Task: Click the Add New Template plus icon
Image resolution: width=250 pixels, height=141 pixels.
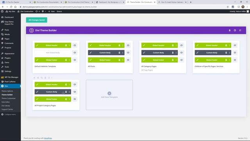Action: click(x=109, y=93)
